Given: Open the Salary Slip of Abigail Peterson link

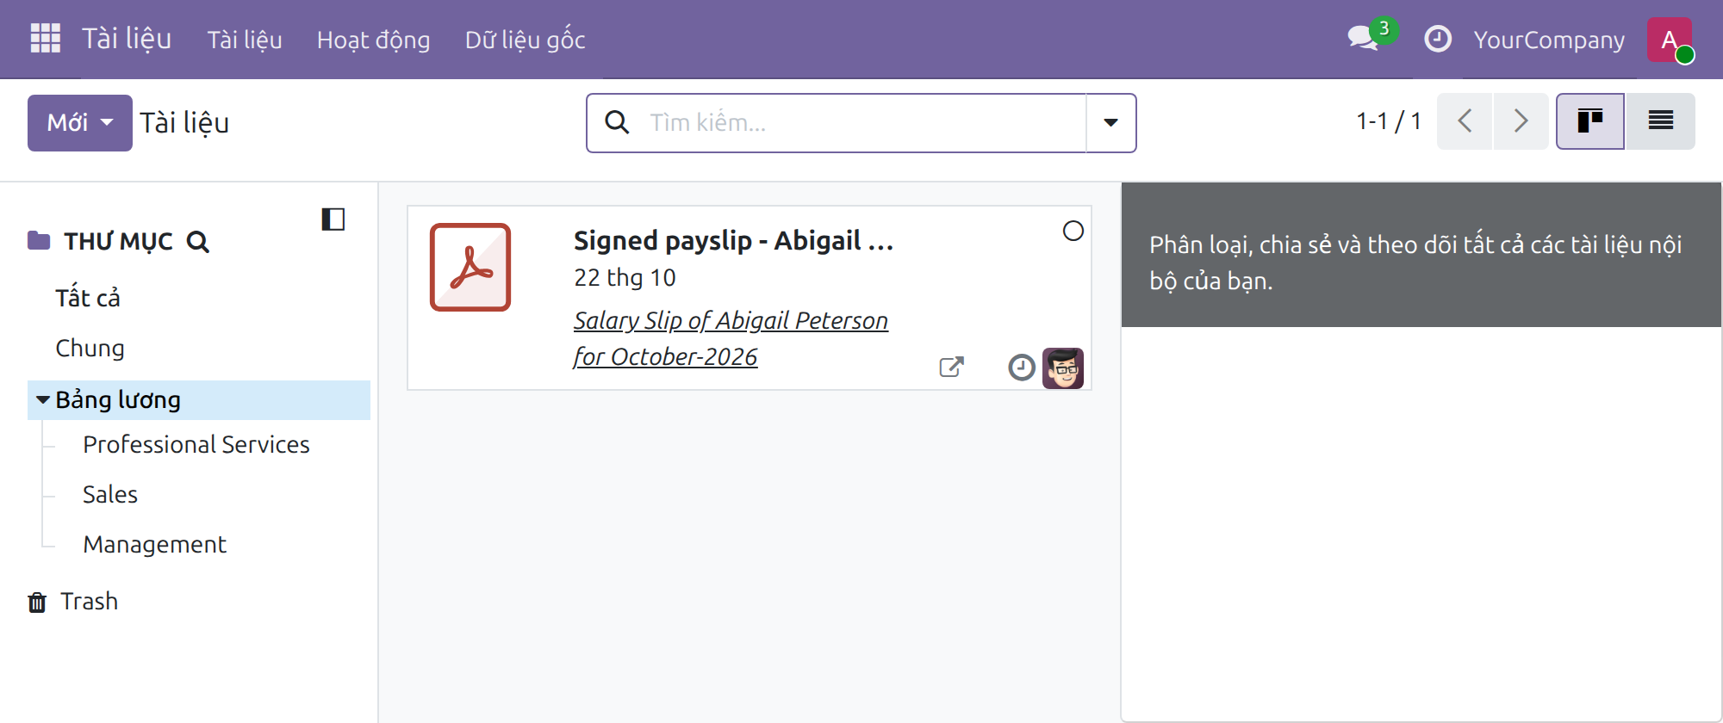Looking at the screenshot, I should (731, 338).
